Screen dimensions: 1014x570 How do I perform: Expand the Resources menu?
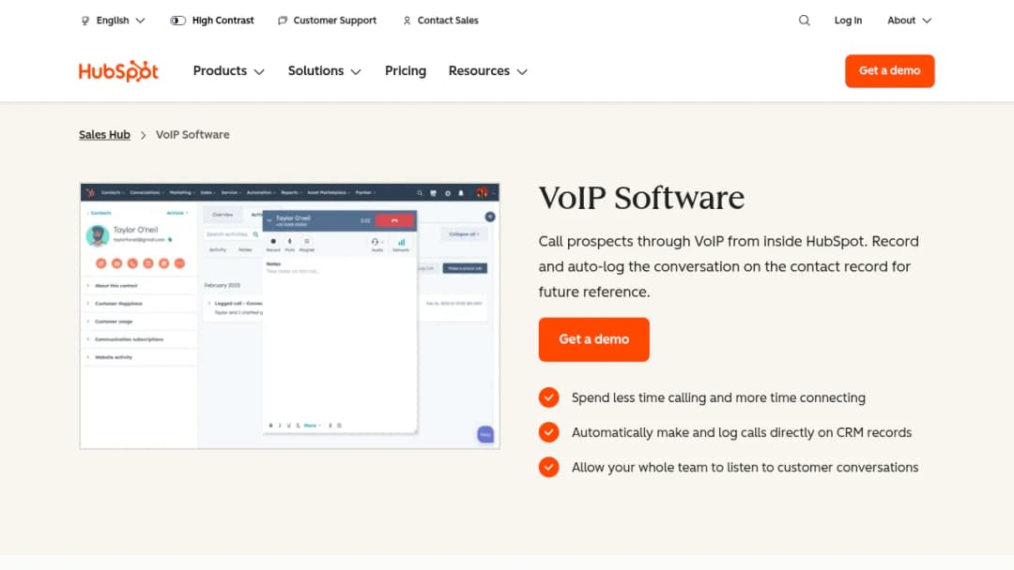[488, 71]
